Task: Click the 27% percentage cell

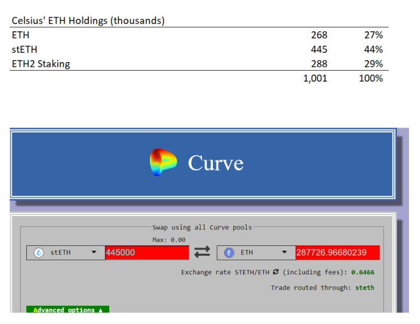Action: (x=374, y=35)
